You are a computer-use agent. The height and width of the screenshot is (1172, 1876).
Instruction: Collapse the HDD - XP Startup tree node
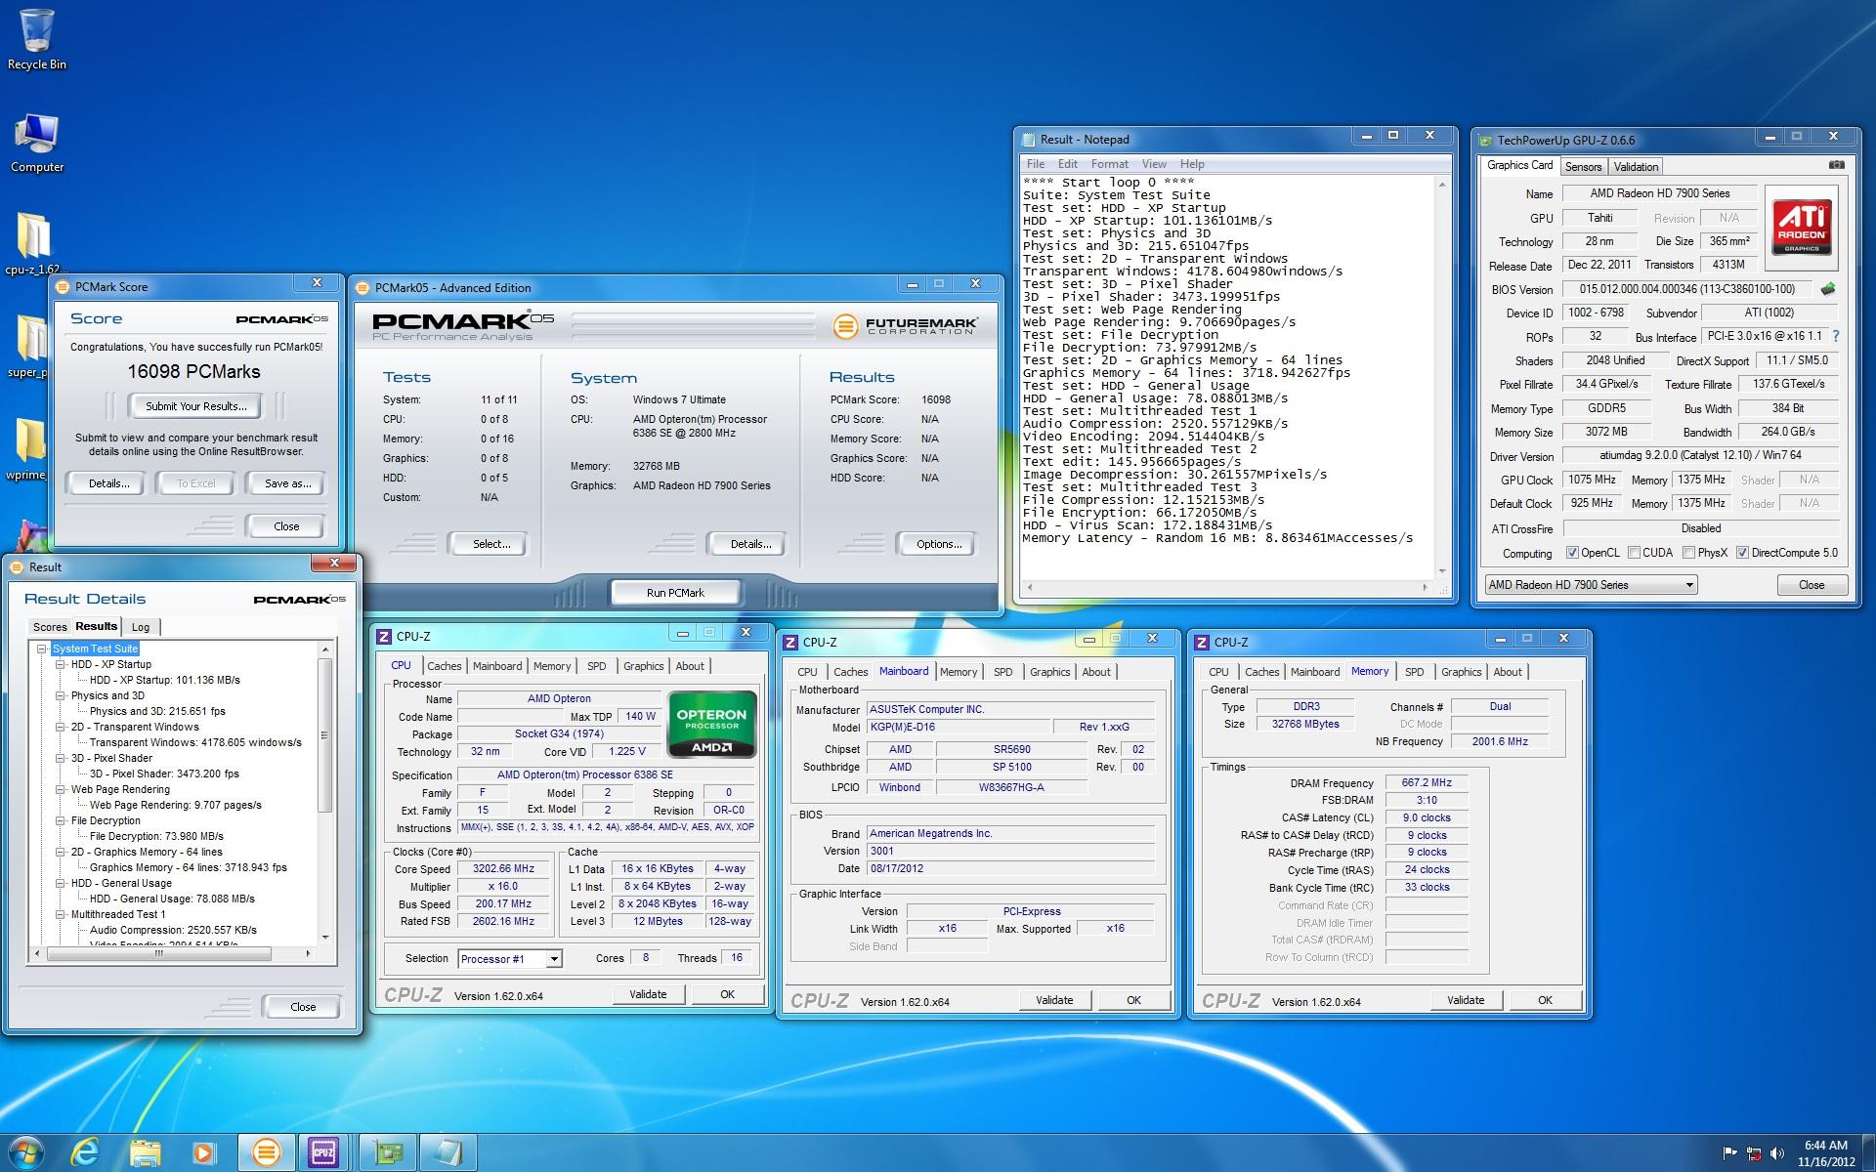coord(61,664)
